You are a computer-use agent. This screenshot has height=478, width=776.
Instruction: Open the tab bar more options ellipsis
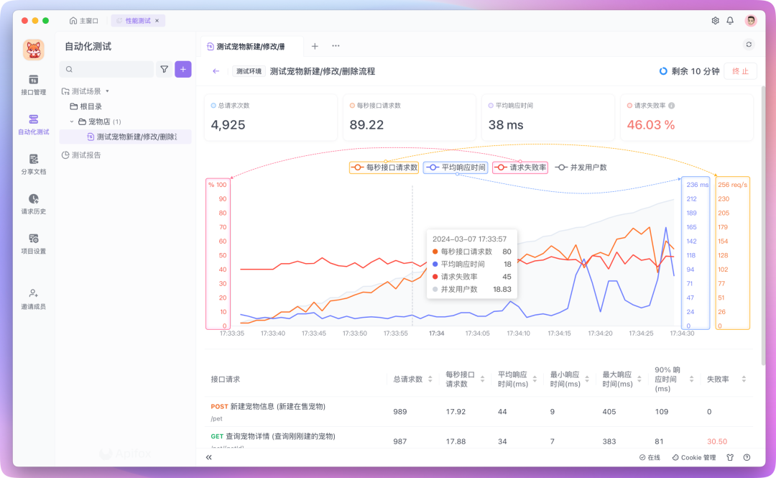[336, 46]
